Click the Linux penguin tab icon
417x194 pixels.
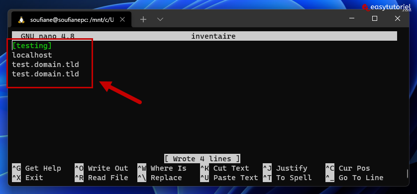point(21,20)
